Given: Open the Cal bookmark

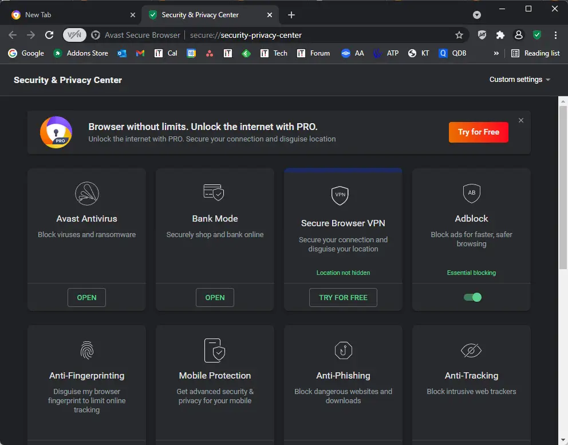Looking at the screenshot, I should coord(166,53).
